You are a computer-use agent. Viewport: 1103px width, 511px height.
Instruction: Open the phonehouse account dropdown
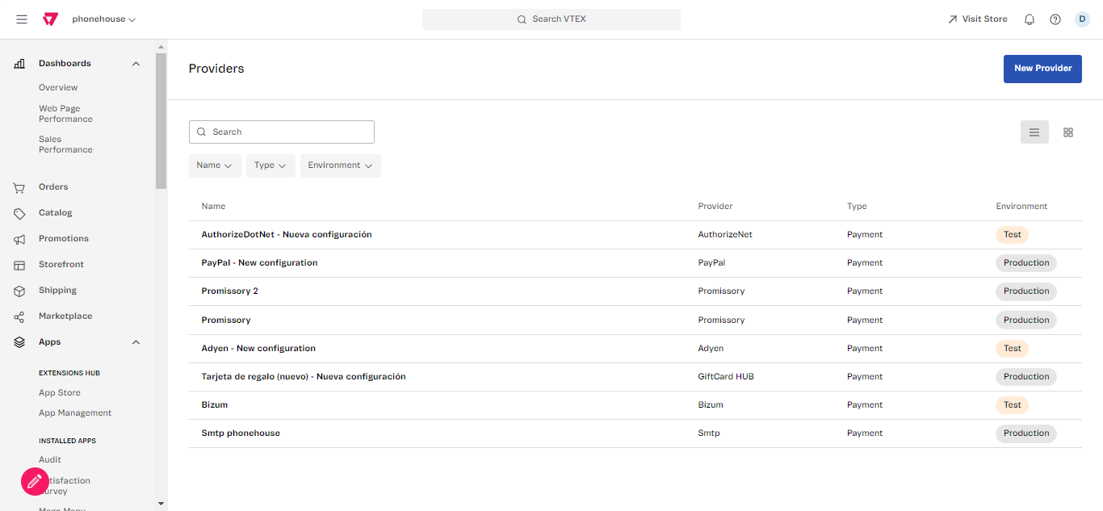[x=103, y=19]
